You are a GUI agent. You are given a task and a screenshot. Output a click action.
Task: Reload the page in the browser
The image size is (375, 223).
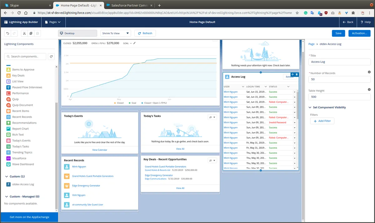(19, 13)
